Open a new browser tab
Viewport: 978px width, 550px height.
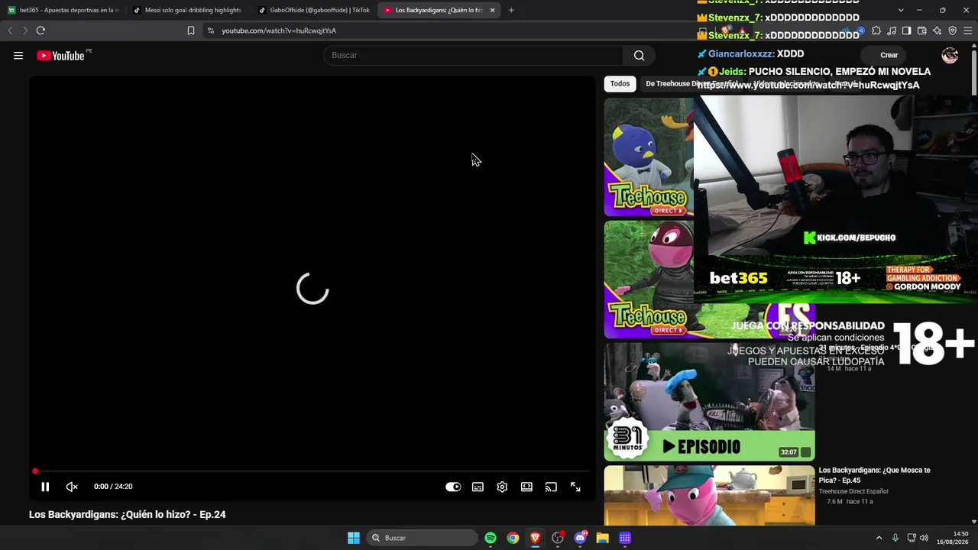pyautogui.click(x=511, y=10)
